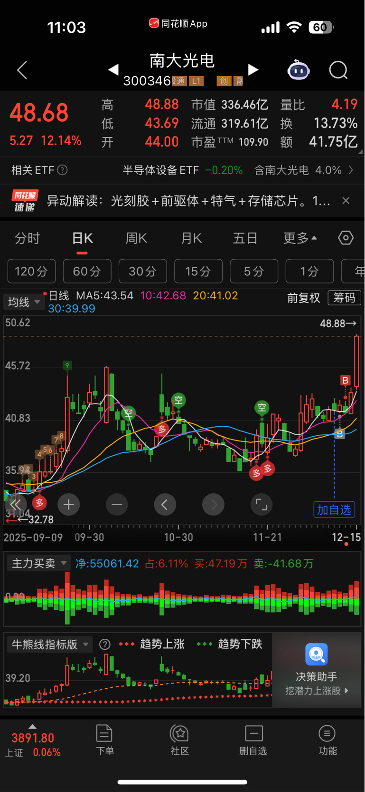The height and width of the screenshot is (792, 365).
Task: Open the search magnifier icon
Action: (338, 70)
